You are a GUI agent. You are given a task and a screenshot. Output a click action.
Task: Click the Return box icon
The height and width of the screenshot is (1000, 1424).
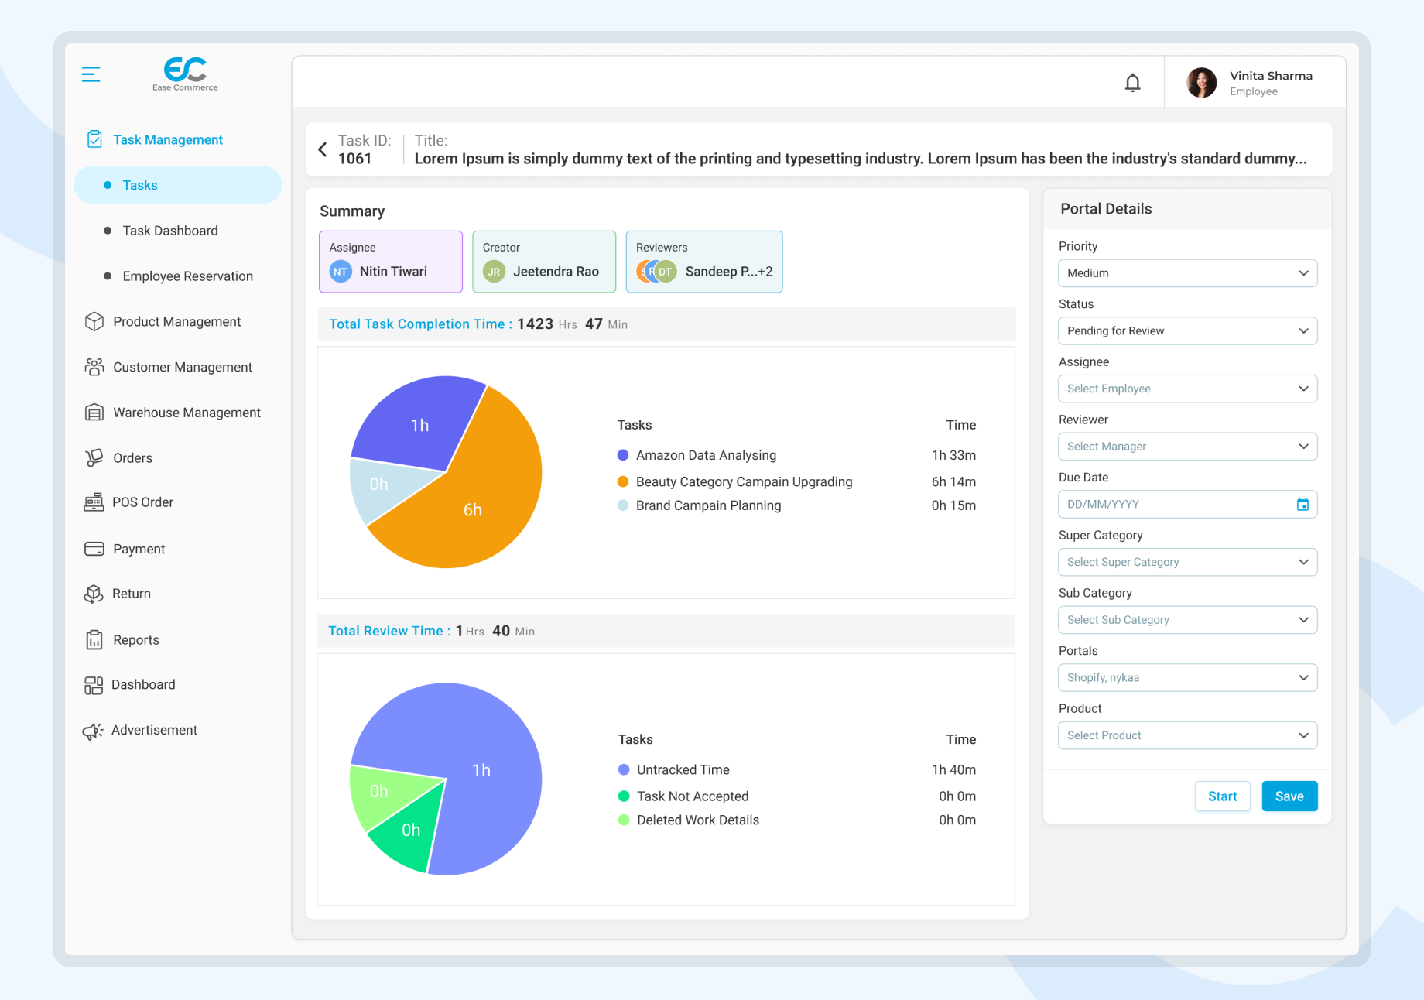point(94,594)
